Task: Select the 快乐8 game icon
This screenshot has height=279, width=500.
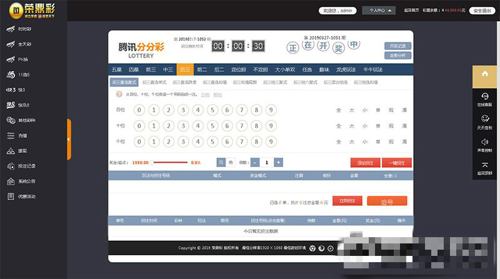Action: (x=11, y=105)
